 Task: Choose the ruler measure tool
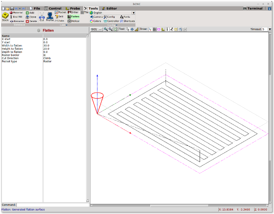click(137, 29)
